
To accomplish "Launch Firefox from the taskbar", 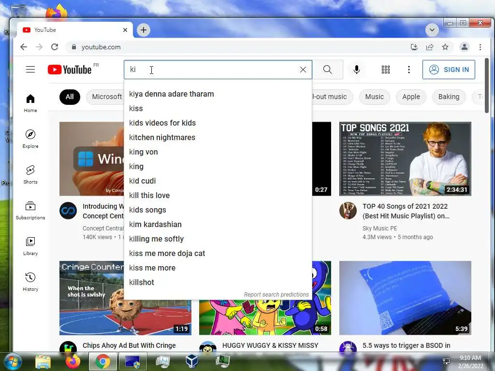I will (x=73, y=361).
